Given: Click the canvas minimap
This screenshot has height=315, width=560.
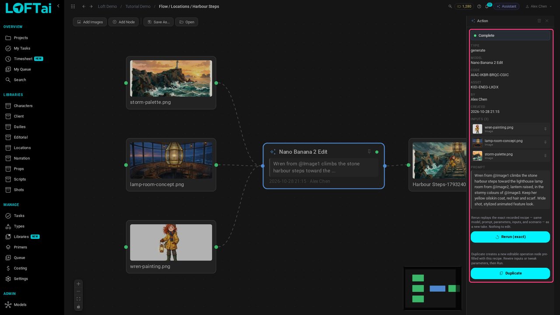Looking at the screenshot, I should [432, 288].
